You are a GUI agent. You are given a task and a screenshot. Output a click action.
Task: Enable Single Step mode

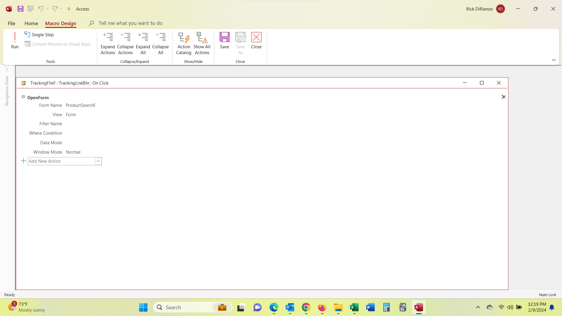[x=39, y=35]
